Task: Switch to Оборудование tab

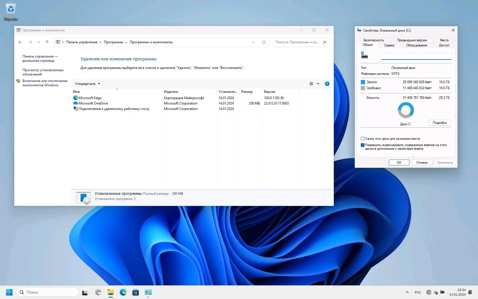Action: click(x=417, y=45)
